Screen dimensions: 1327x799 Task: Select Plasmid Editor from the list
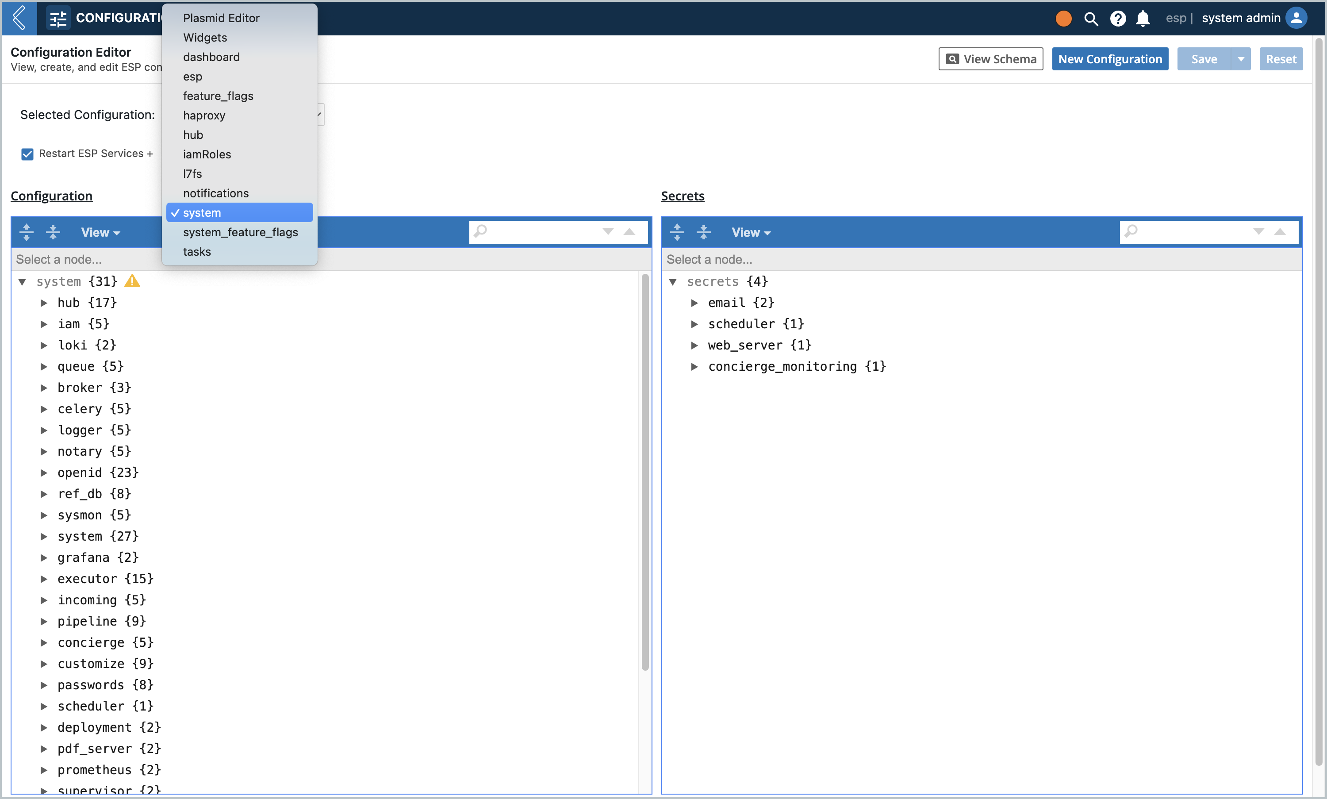[x=240, y=18]
